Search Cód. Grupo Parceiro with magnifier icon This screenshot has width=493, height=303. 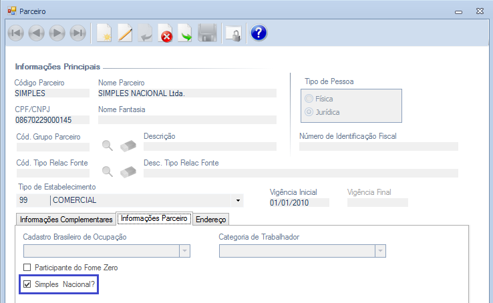(108, 145)
